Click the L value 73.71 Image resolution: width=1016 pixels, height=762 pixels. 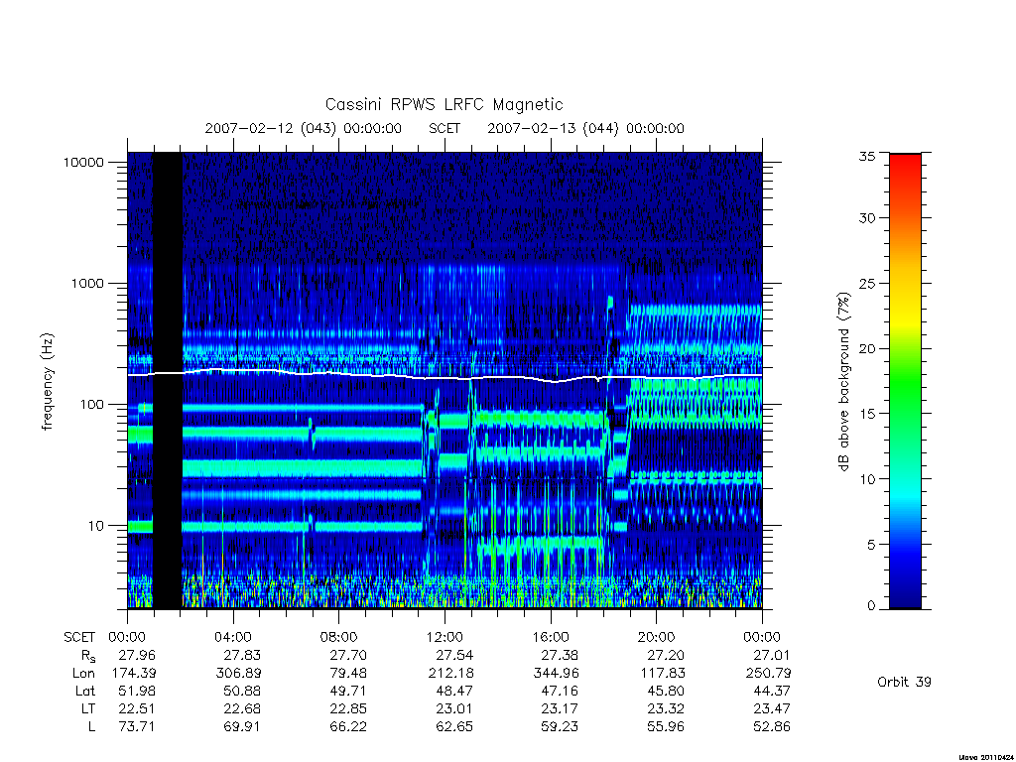(137, 727)
